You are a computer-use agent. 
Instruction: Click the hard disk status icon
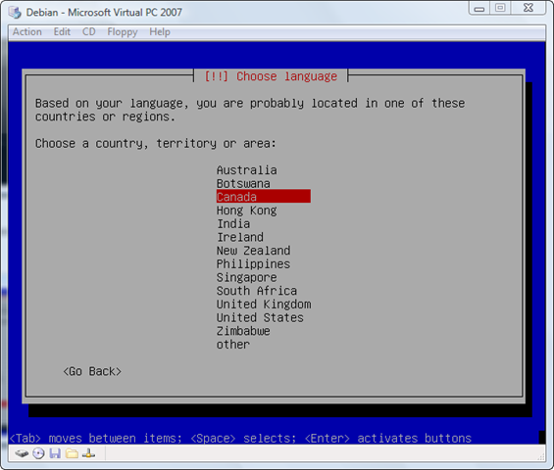coord(22,453)
